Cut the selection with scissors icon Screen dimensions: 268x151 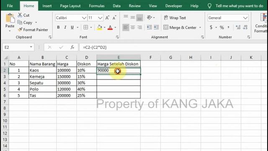[x=23, y=15]
